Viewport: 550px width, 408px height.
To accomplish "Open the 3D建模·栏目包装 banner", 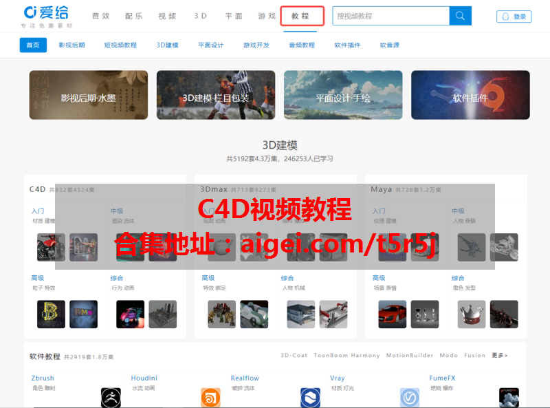I will pos(216,95).
